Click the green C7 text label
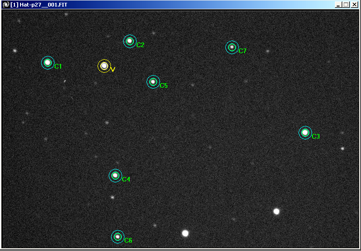The width and height of the screenshot is (361, 251). coord(243,51)
